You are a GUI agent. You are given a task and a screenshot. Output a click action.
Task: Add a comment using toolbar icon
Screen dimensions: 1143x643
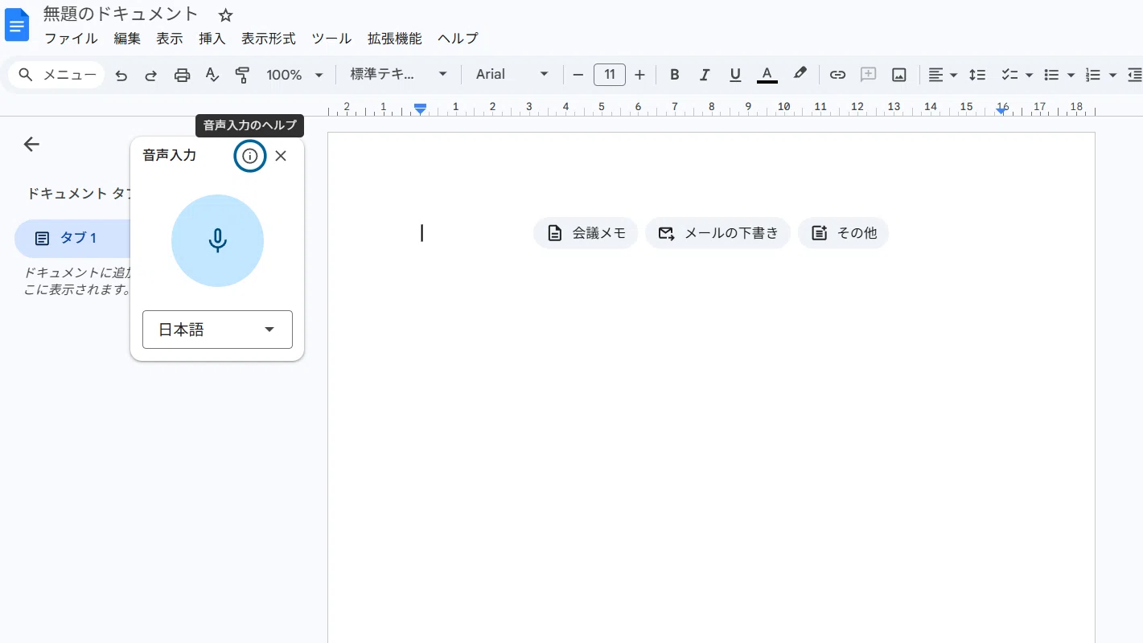[x=868, y=75]
